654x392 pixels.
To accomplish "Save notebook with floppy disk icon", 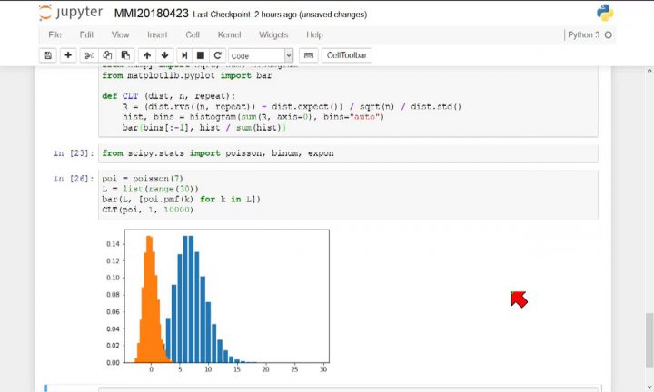I will (47, 55).
